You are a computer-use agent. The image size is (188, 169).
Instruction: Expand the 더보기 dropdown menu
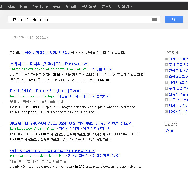(125, 6)
